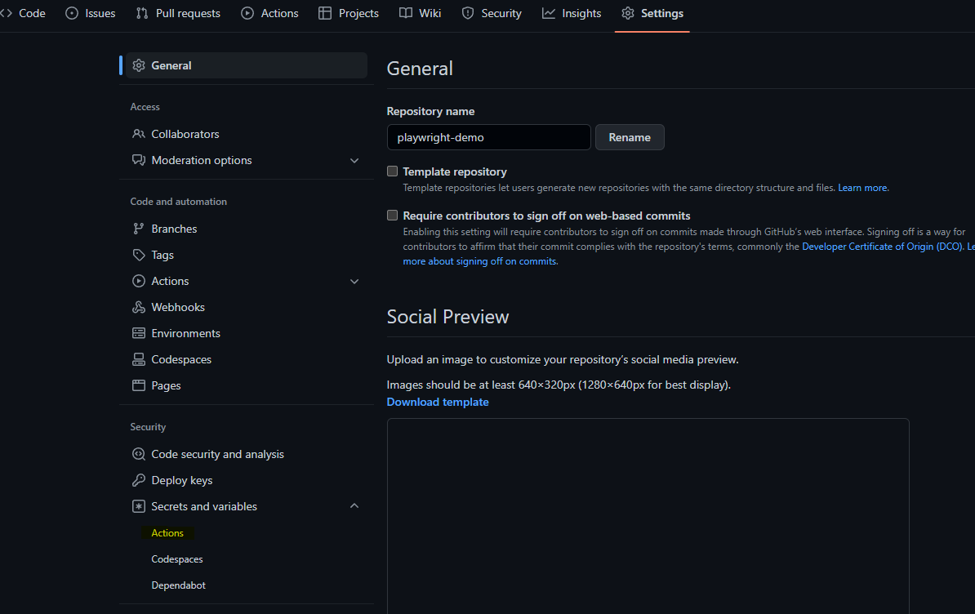Open the Download template link
Image resolution: width=975 pixels, height=614 pixels.
(438, 402)
